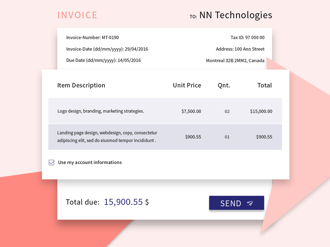The height and width of the screenshot is (247, 330).
Task: Click the Invoice-Number MT-0190 field
Action: click(x=92, y=37)
